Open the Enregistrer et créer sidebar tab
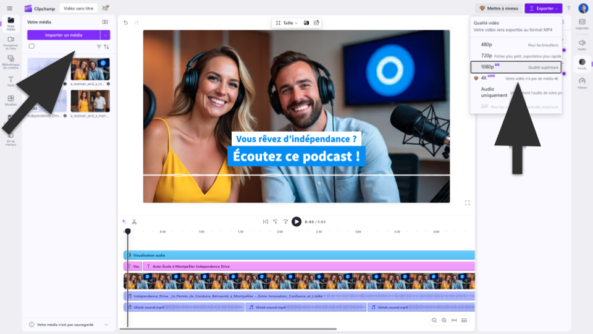 click(x=11, y=43)
